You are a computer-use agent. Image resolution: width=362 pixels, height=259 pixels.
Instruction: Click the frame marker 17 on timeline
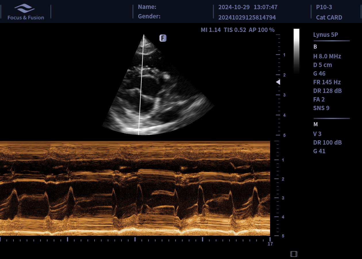[x=270, y=244]
